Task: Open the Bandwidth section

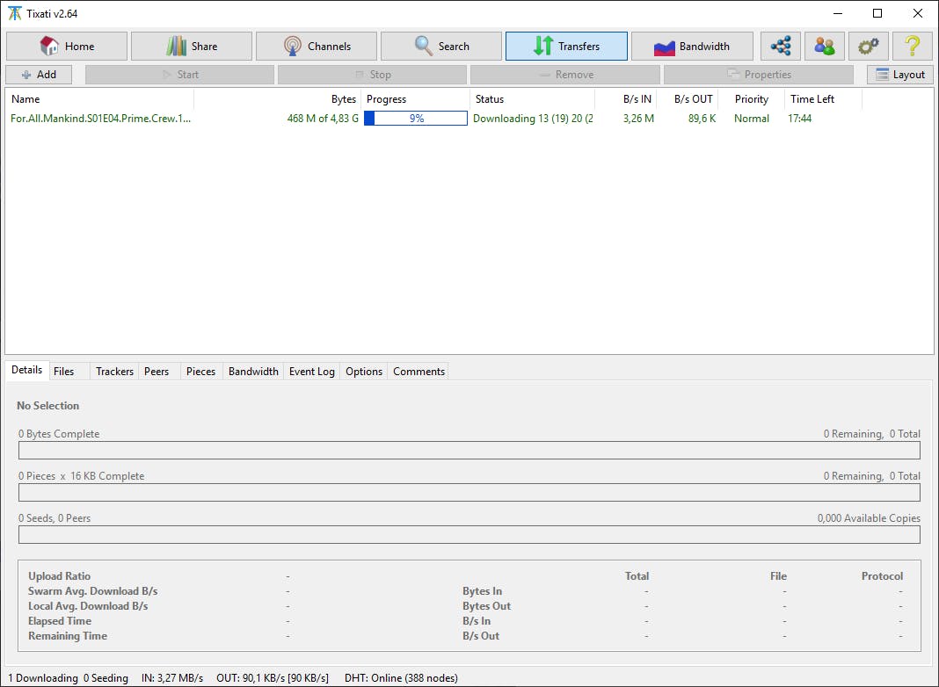Action: 692,46
